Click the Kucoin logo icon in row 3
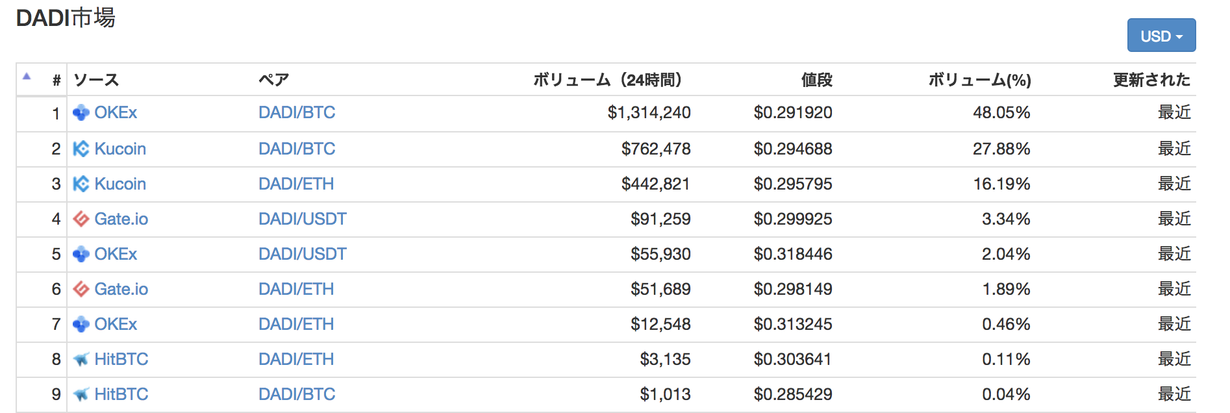 point(81,184)
